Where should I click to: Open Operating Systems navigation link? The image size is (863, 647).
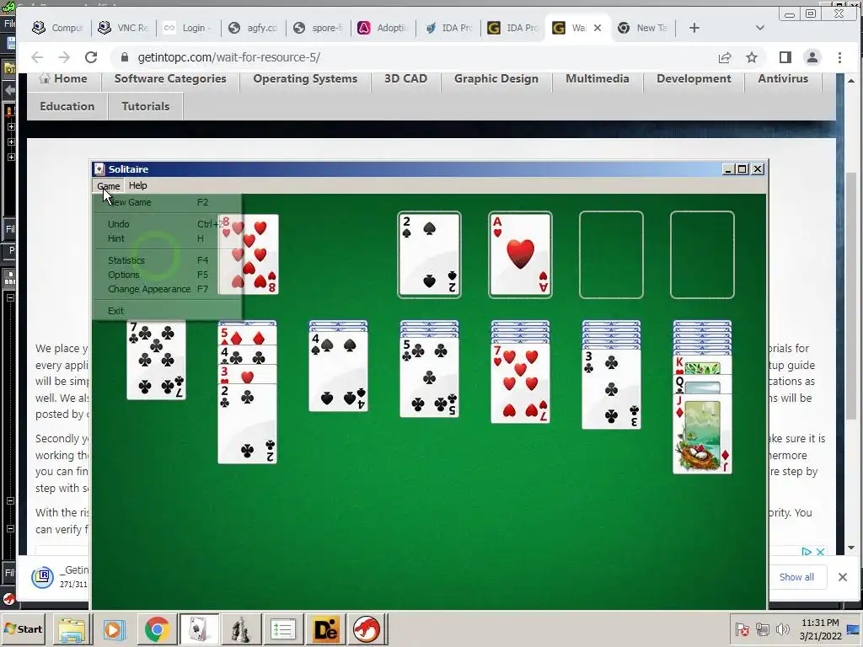(305, 78)
